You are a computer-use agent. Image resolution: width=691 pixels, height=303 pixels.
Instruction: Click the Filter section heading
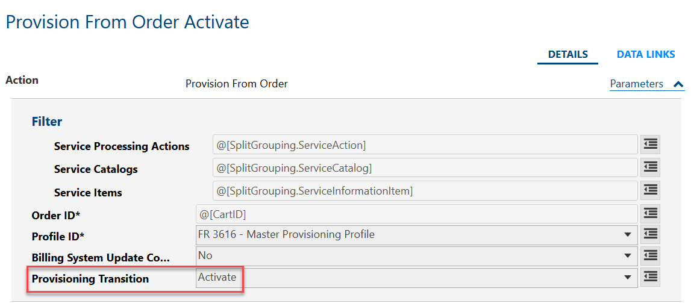coord(47,122)
